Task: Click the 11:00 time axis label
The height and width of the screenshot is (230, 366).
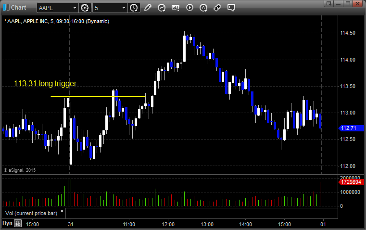Action: 129,224
